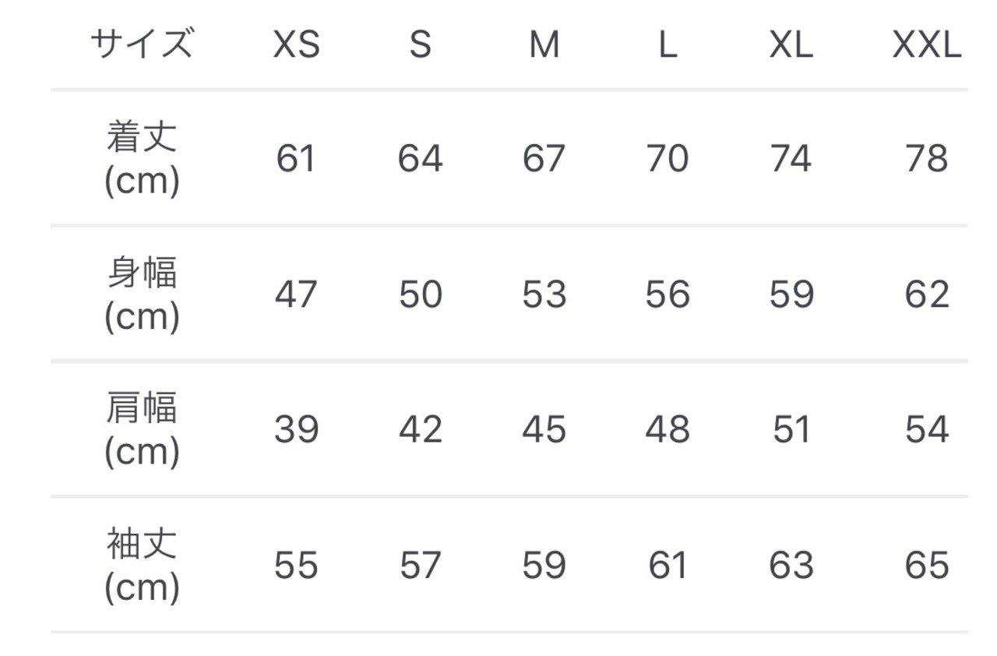
Task: Select the XL size column header
Action: pos(791,46)
